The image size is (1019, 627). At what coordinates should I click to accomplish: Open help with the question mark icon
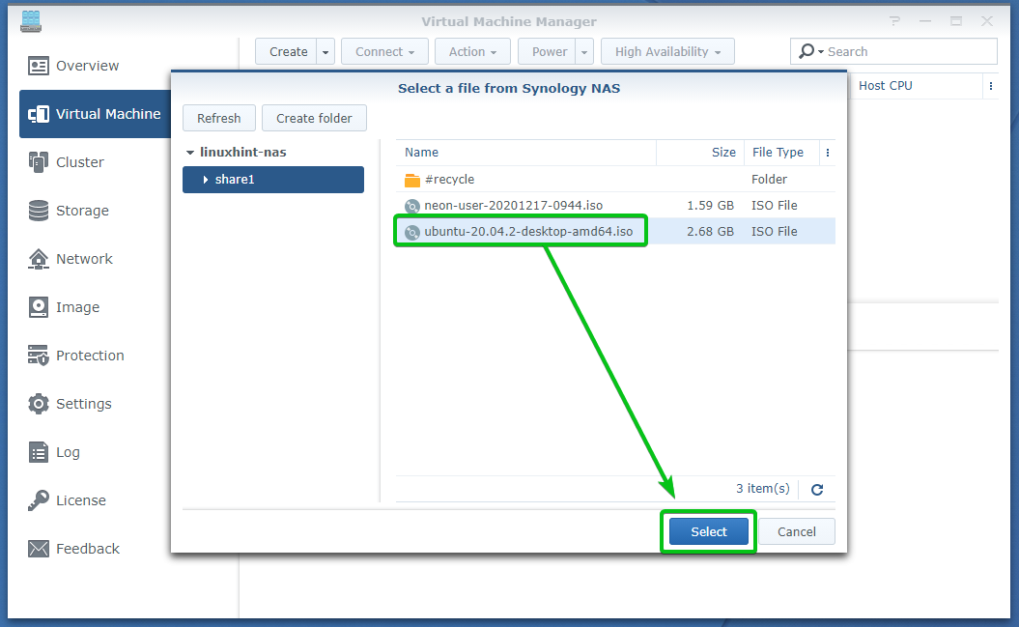pos(894,21)
